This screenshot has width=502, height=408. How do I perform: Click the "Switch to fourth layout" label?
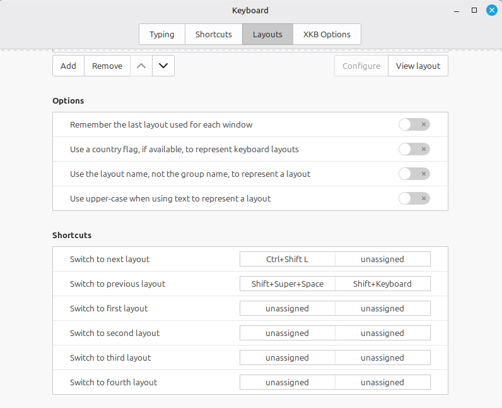pos(114,383)
